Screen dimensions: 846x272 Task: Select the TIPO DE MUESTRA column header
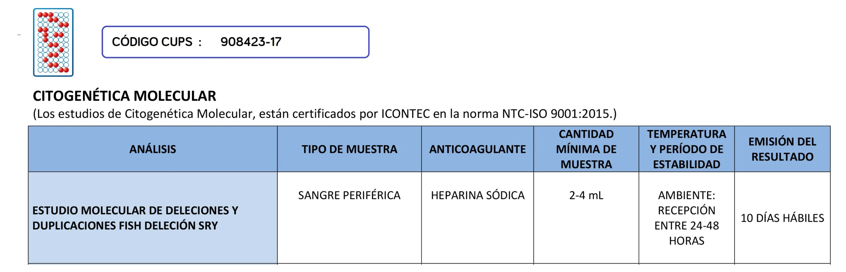349,149
